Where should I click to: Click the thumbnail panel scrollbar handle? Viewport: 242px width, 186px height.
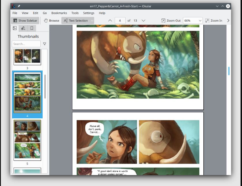coord(45,86)
